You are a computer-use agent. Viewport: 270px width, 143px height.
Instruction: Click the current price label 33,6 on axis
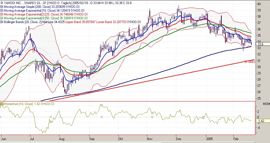pos(263,44)
